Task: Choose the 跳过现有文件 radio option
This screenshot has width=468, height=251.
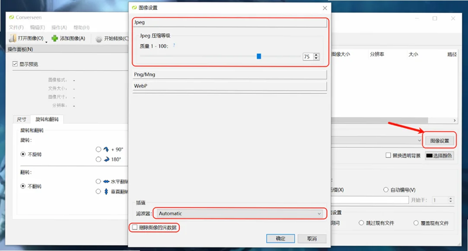Action: coord(361,223)
